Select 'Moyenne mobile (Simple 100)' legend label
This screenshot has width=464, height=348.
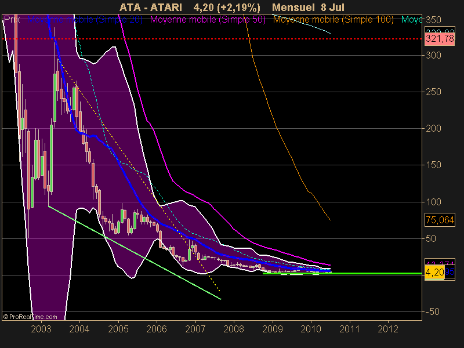pos(333,20)
